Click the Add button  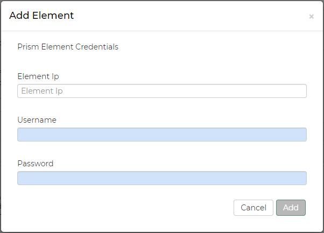[x=291, y=208]
